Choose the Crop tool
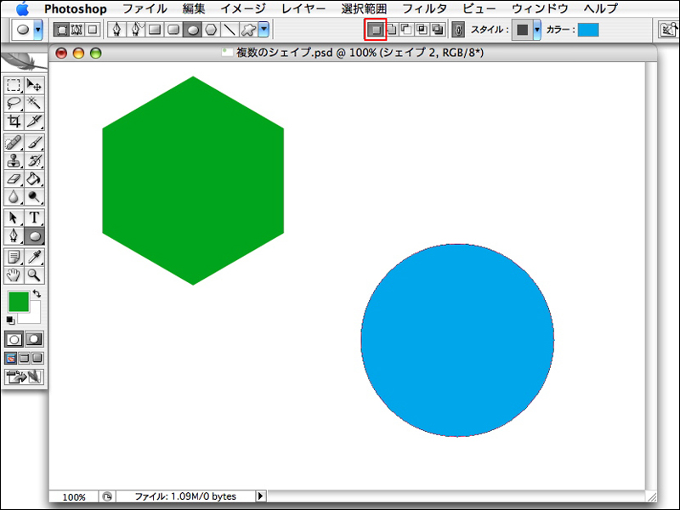Image resolution: width=680 pixels, height=510 pixels. (x=14, y=122)
